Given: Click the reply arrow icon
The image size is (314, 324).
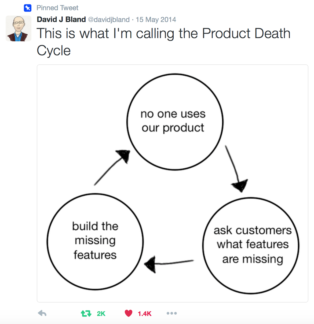Looking at the screenshot, I should pos(42,313).
